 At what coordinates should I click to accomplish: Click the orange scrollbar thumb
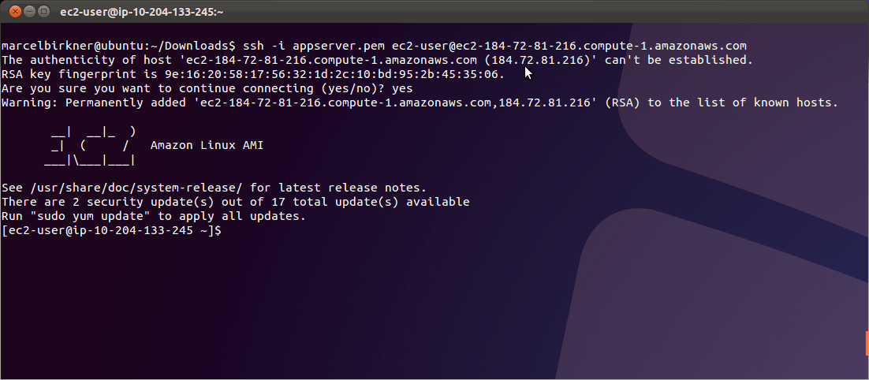[866, 343]
